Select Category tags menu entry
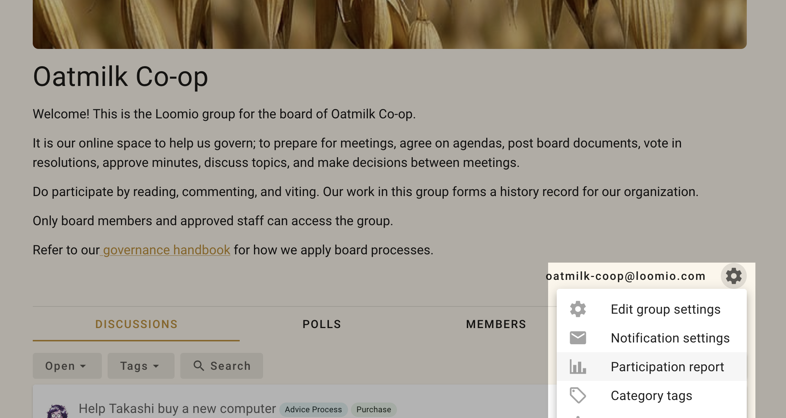Image resolution: width=786 pixels, height=418 pixels. click(651, 395)
